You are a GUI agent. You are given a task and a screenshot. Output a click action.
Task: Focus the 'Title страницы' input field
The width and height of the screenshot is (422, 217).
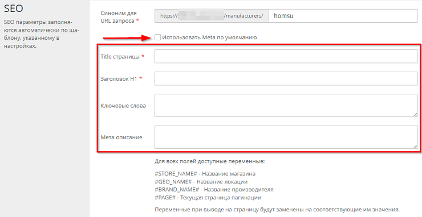[286, 57]
